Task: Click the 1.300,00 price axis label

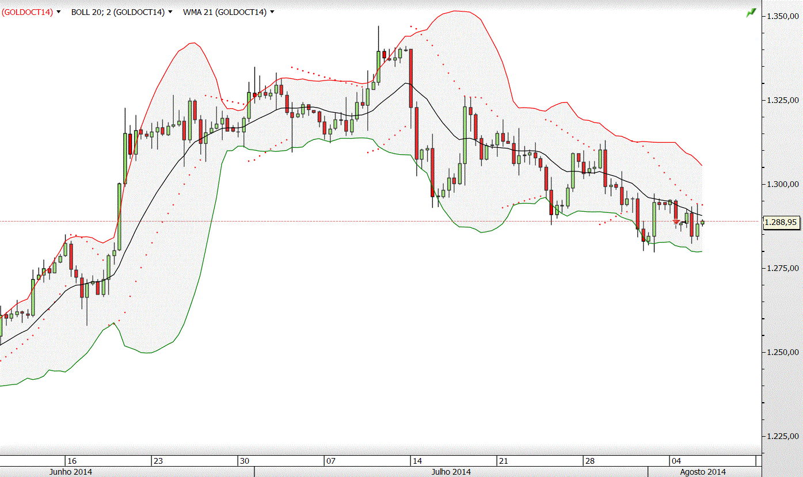Action: 782,184
